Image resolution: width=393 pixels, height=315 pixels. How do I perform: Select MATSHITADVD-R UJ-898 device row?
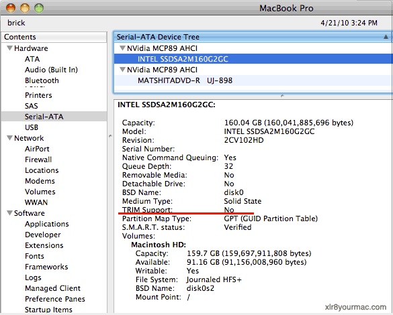253,80
